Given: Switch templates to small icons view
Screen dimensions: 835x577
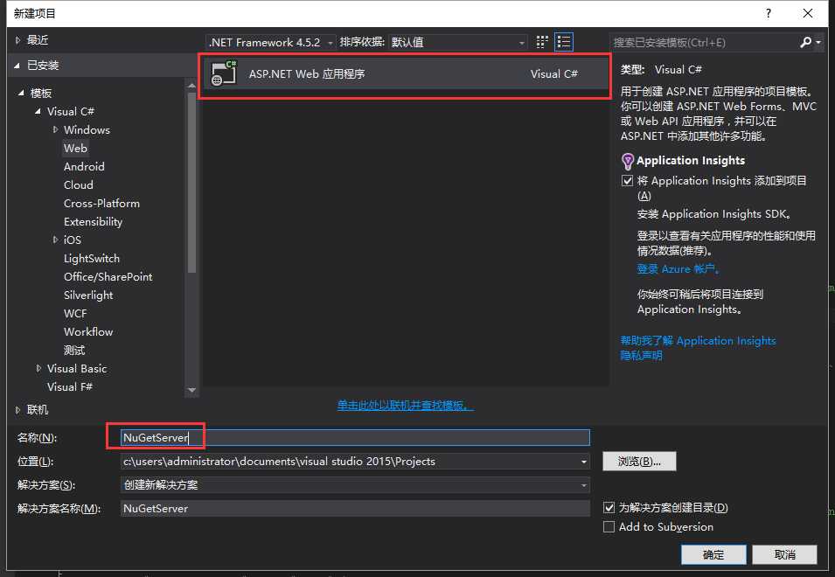Looking at the screenshot, I should coord(541,42).
